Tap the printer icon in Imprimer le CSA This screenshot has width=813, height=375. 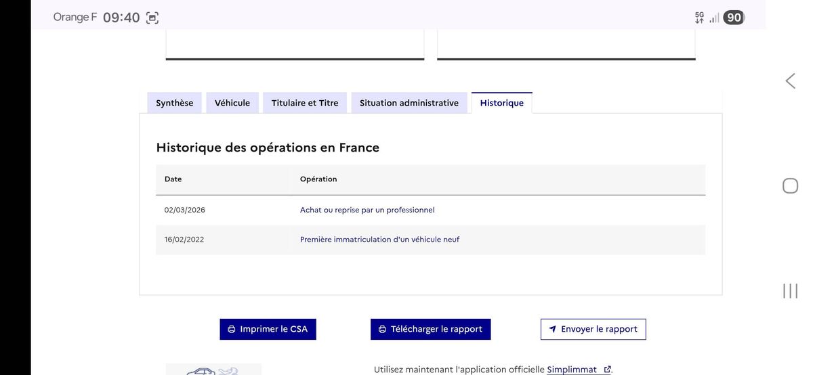pyautogui.click(x=232, y=329)
